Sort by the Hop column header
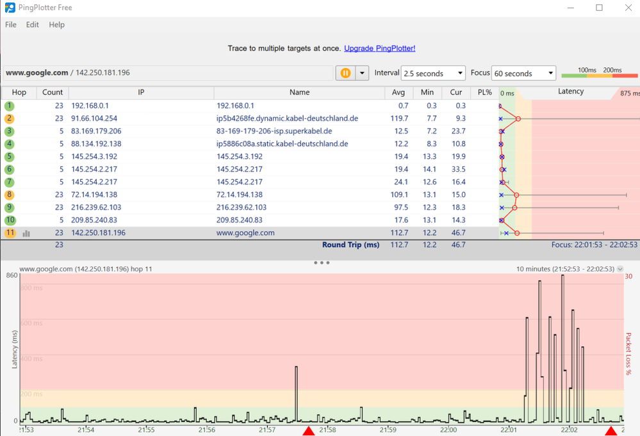 [19, 93]
